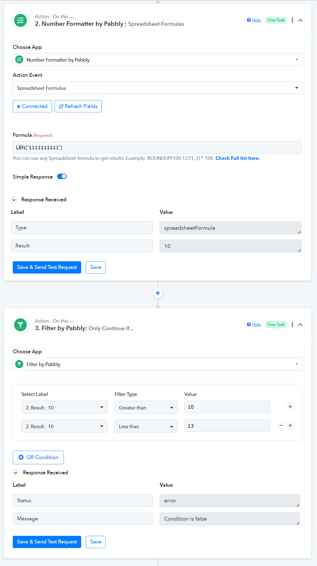This screenshot has height=566, width=317.
Task: Click the Result label field
Action: tap(82, 246)
